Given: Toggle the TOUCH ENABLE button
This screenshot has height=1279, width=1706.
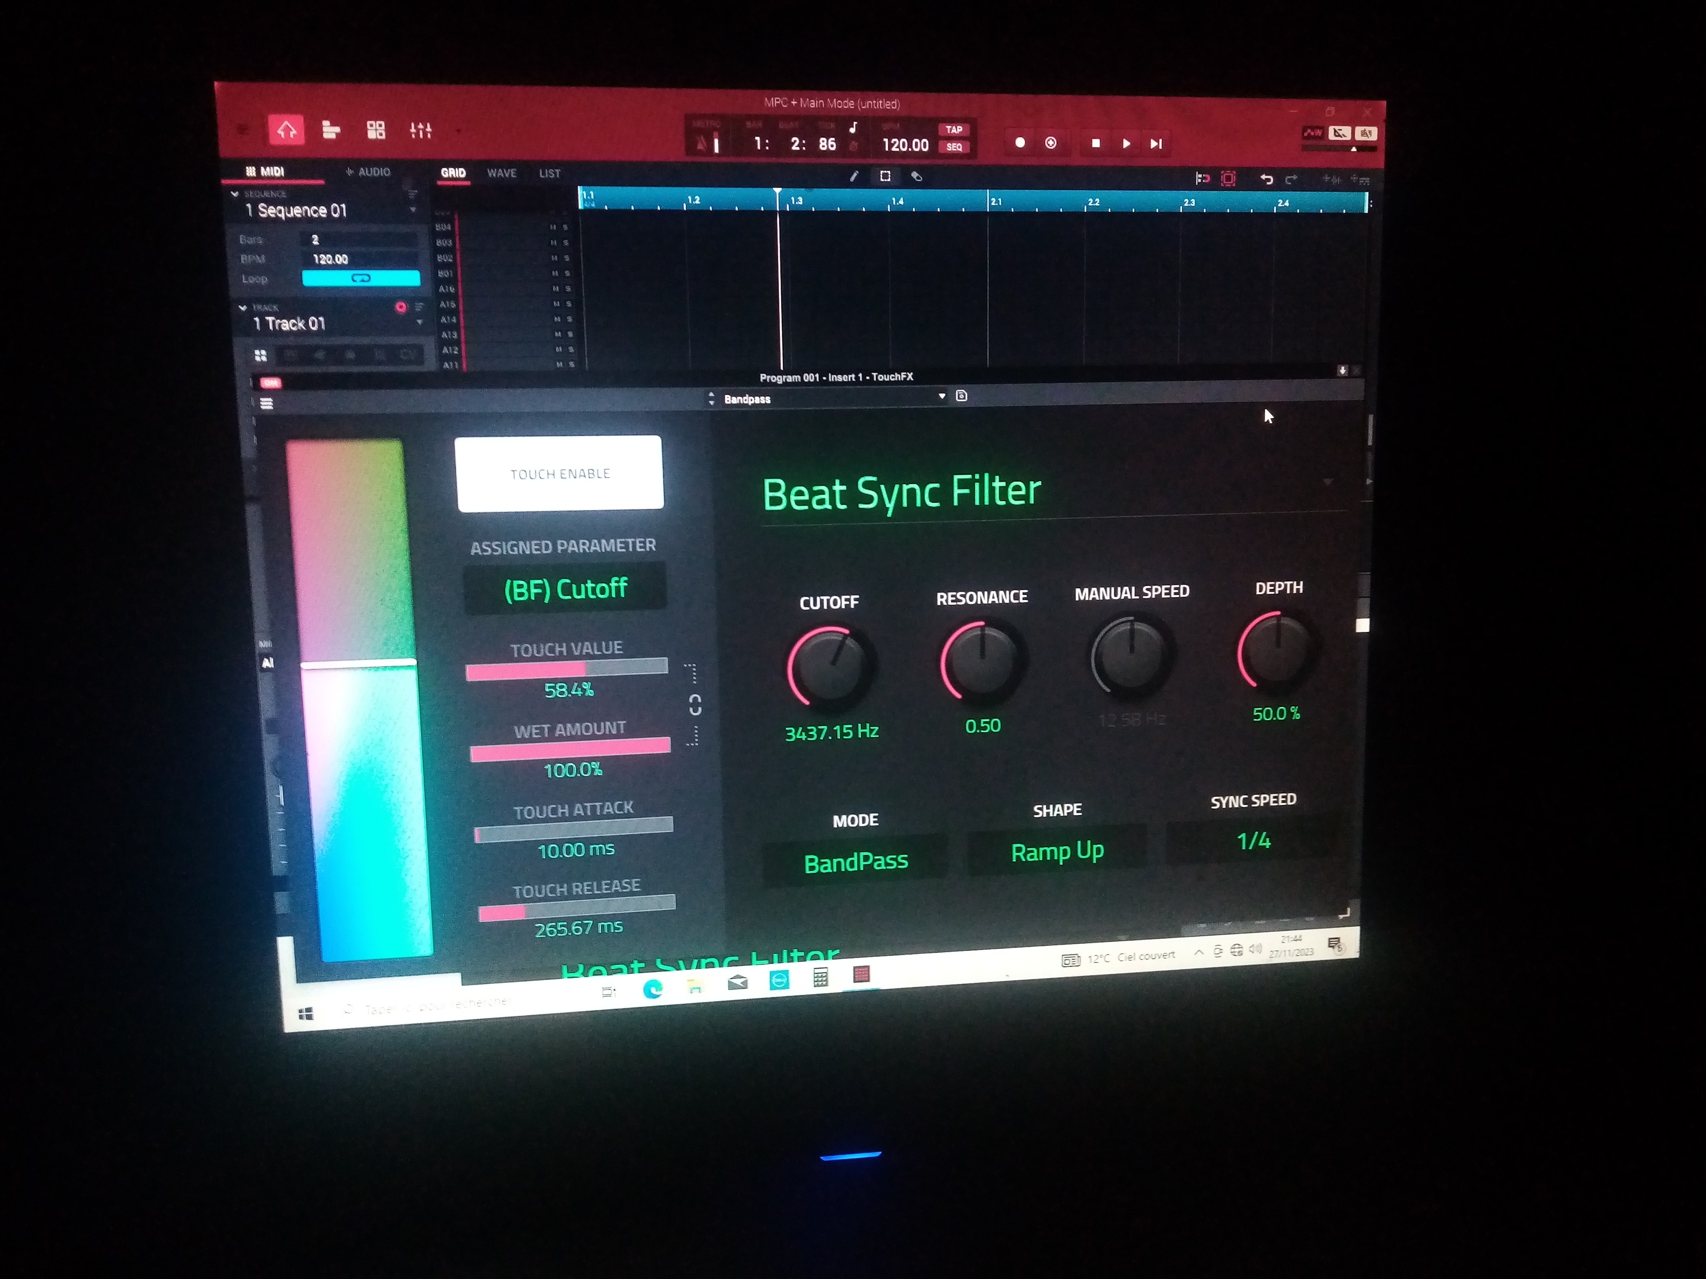Looking at the screenshot, I should (x=560, y=473).
